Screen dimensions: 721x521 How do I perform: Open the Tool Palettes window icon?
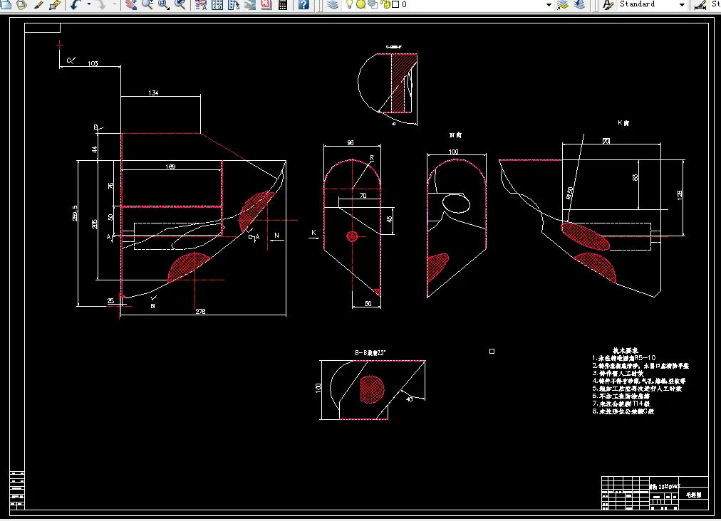[x=234, y=4]
